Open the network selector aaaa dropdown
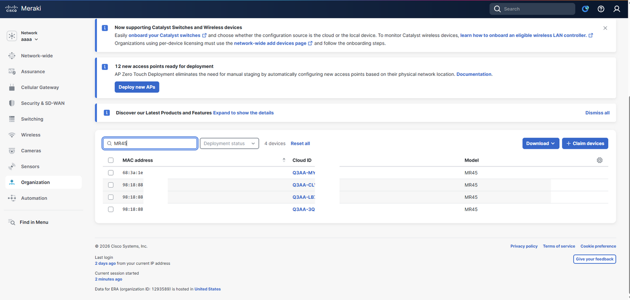 point(30,39)
